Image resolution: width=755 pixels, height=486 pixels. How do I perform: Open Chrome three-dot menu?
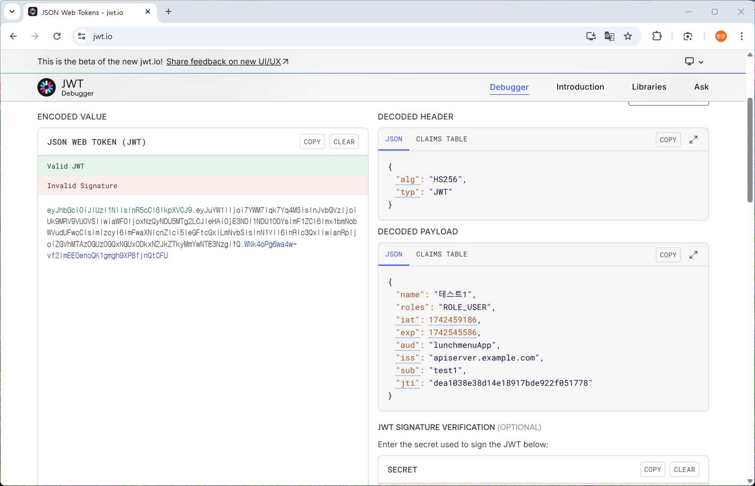[742, 36]
